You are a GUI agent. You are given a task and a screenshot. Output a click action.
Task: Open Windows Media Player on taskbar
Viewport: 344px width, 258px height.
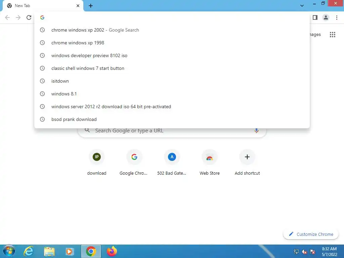(x=70, y=251)
